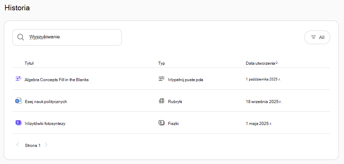
Task: Click the Wypełnij puste pola type icon
Action: coord(162,79)
